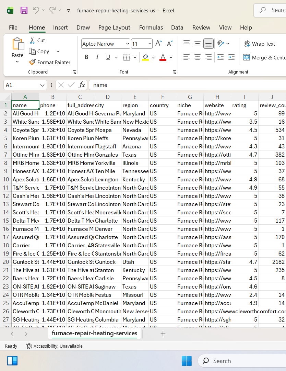286x371 pixels.
Task: Expand the Undo history arrow
Action: coord(43,10)
